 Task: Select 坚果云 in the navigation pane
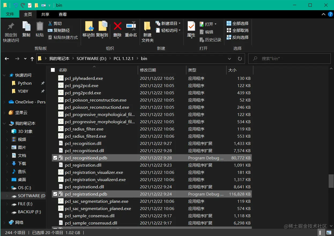click(21, 113)
